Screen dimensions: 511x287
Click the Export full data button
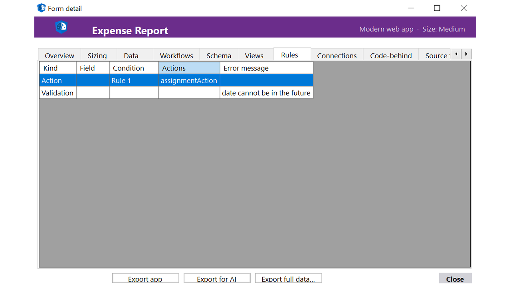[288, 279]
